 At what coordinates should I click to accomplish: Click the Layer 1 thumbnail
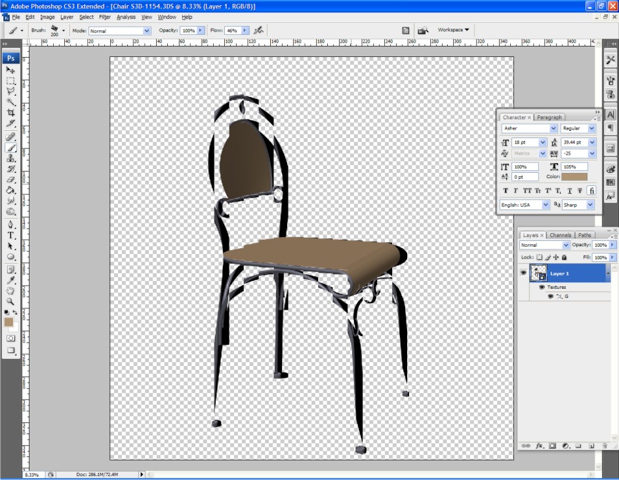coord(538,272)
